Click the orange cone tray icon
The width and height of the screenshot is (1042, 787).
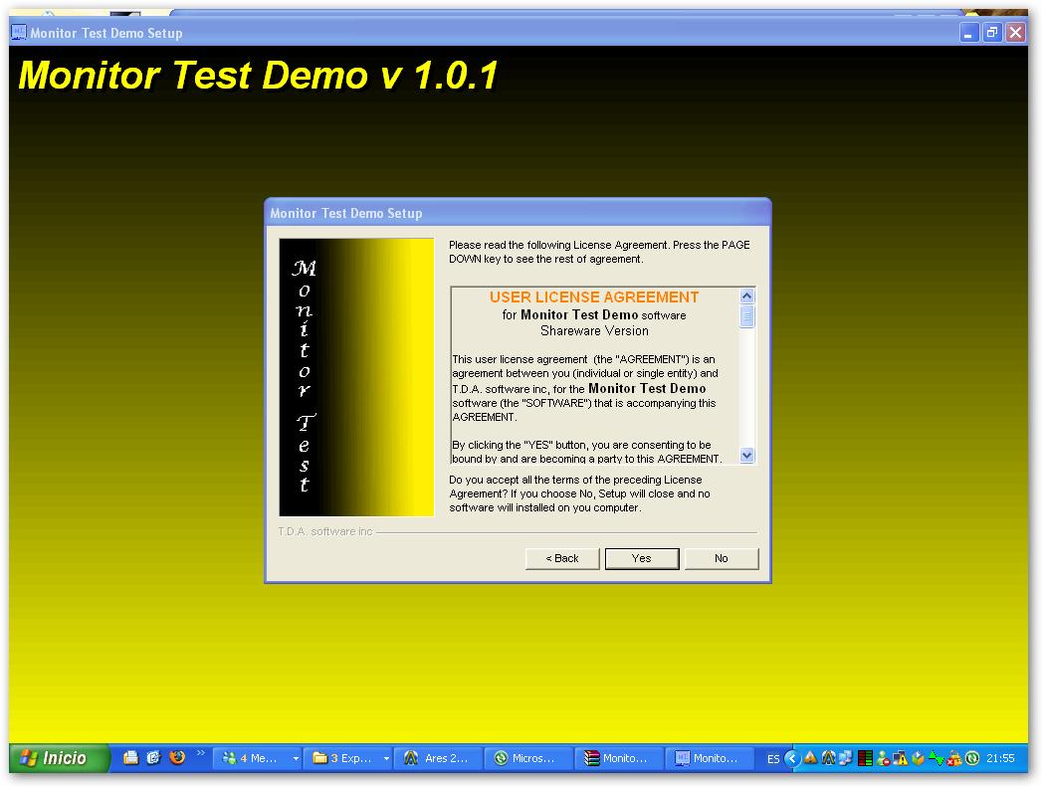[x=810, y=758]
